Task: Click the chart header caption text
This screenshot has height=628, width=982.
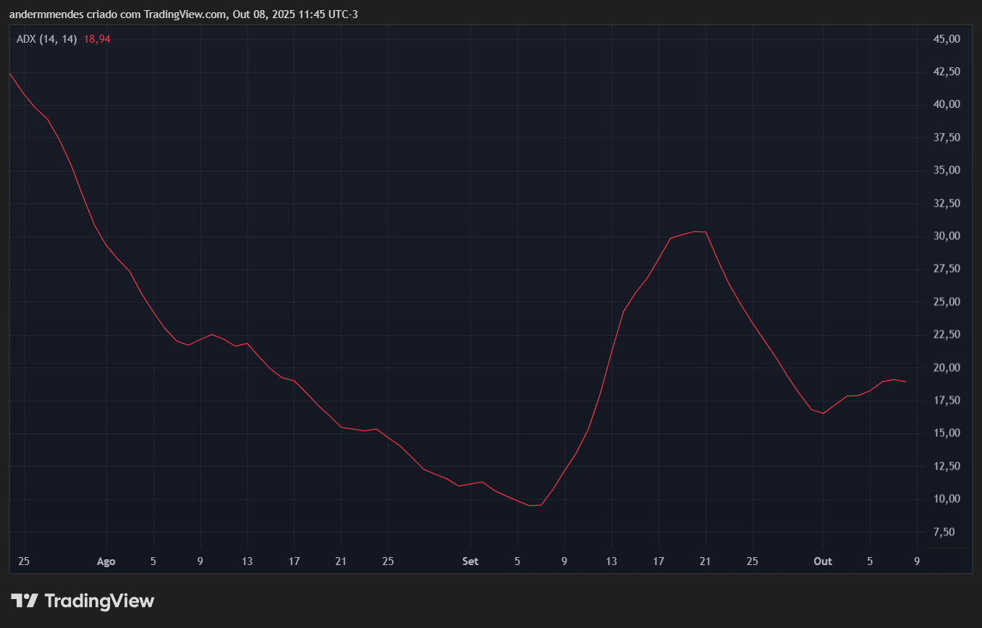Action: click(x=183, y=14)
